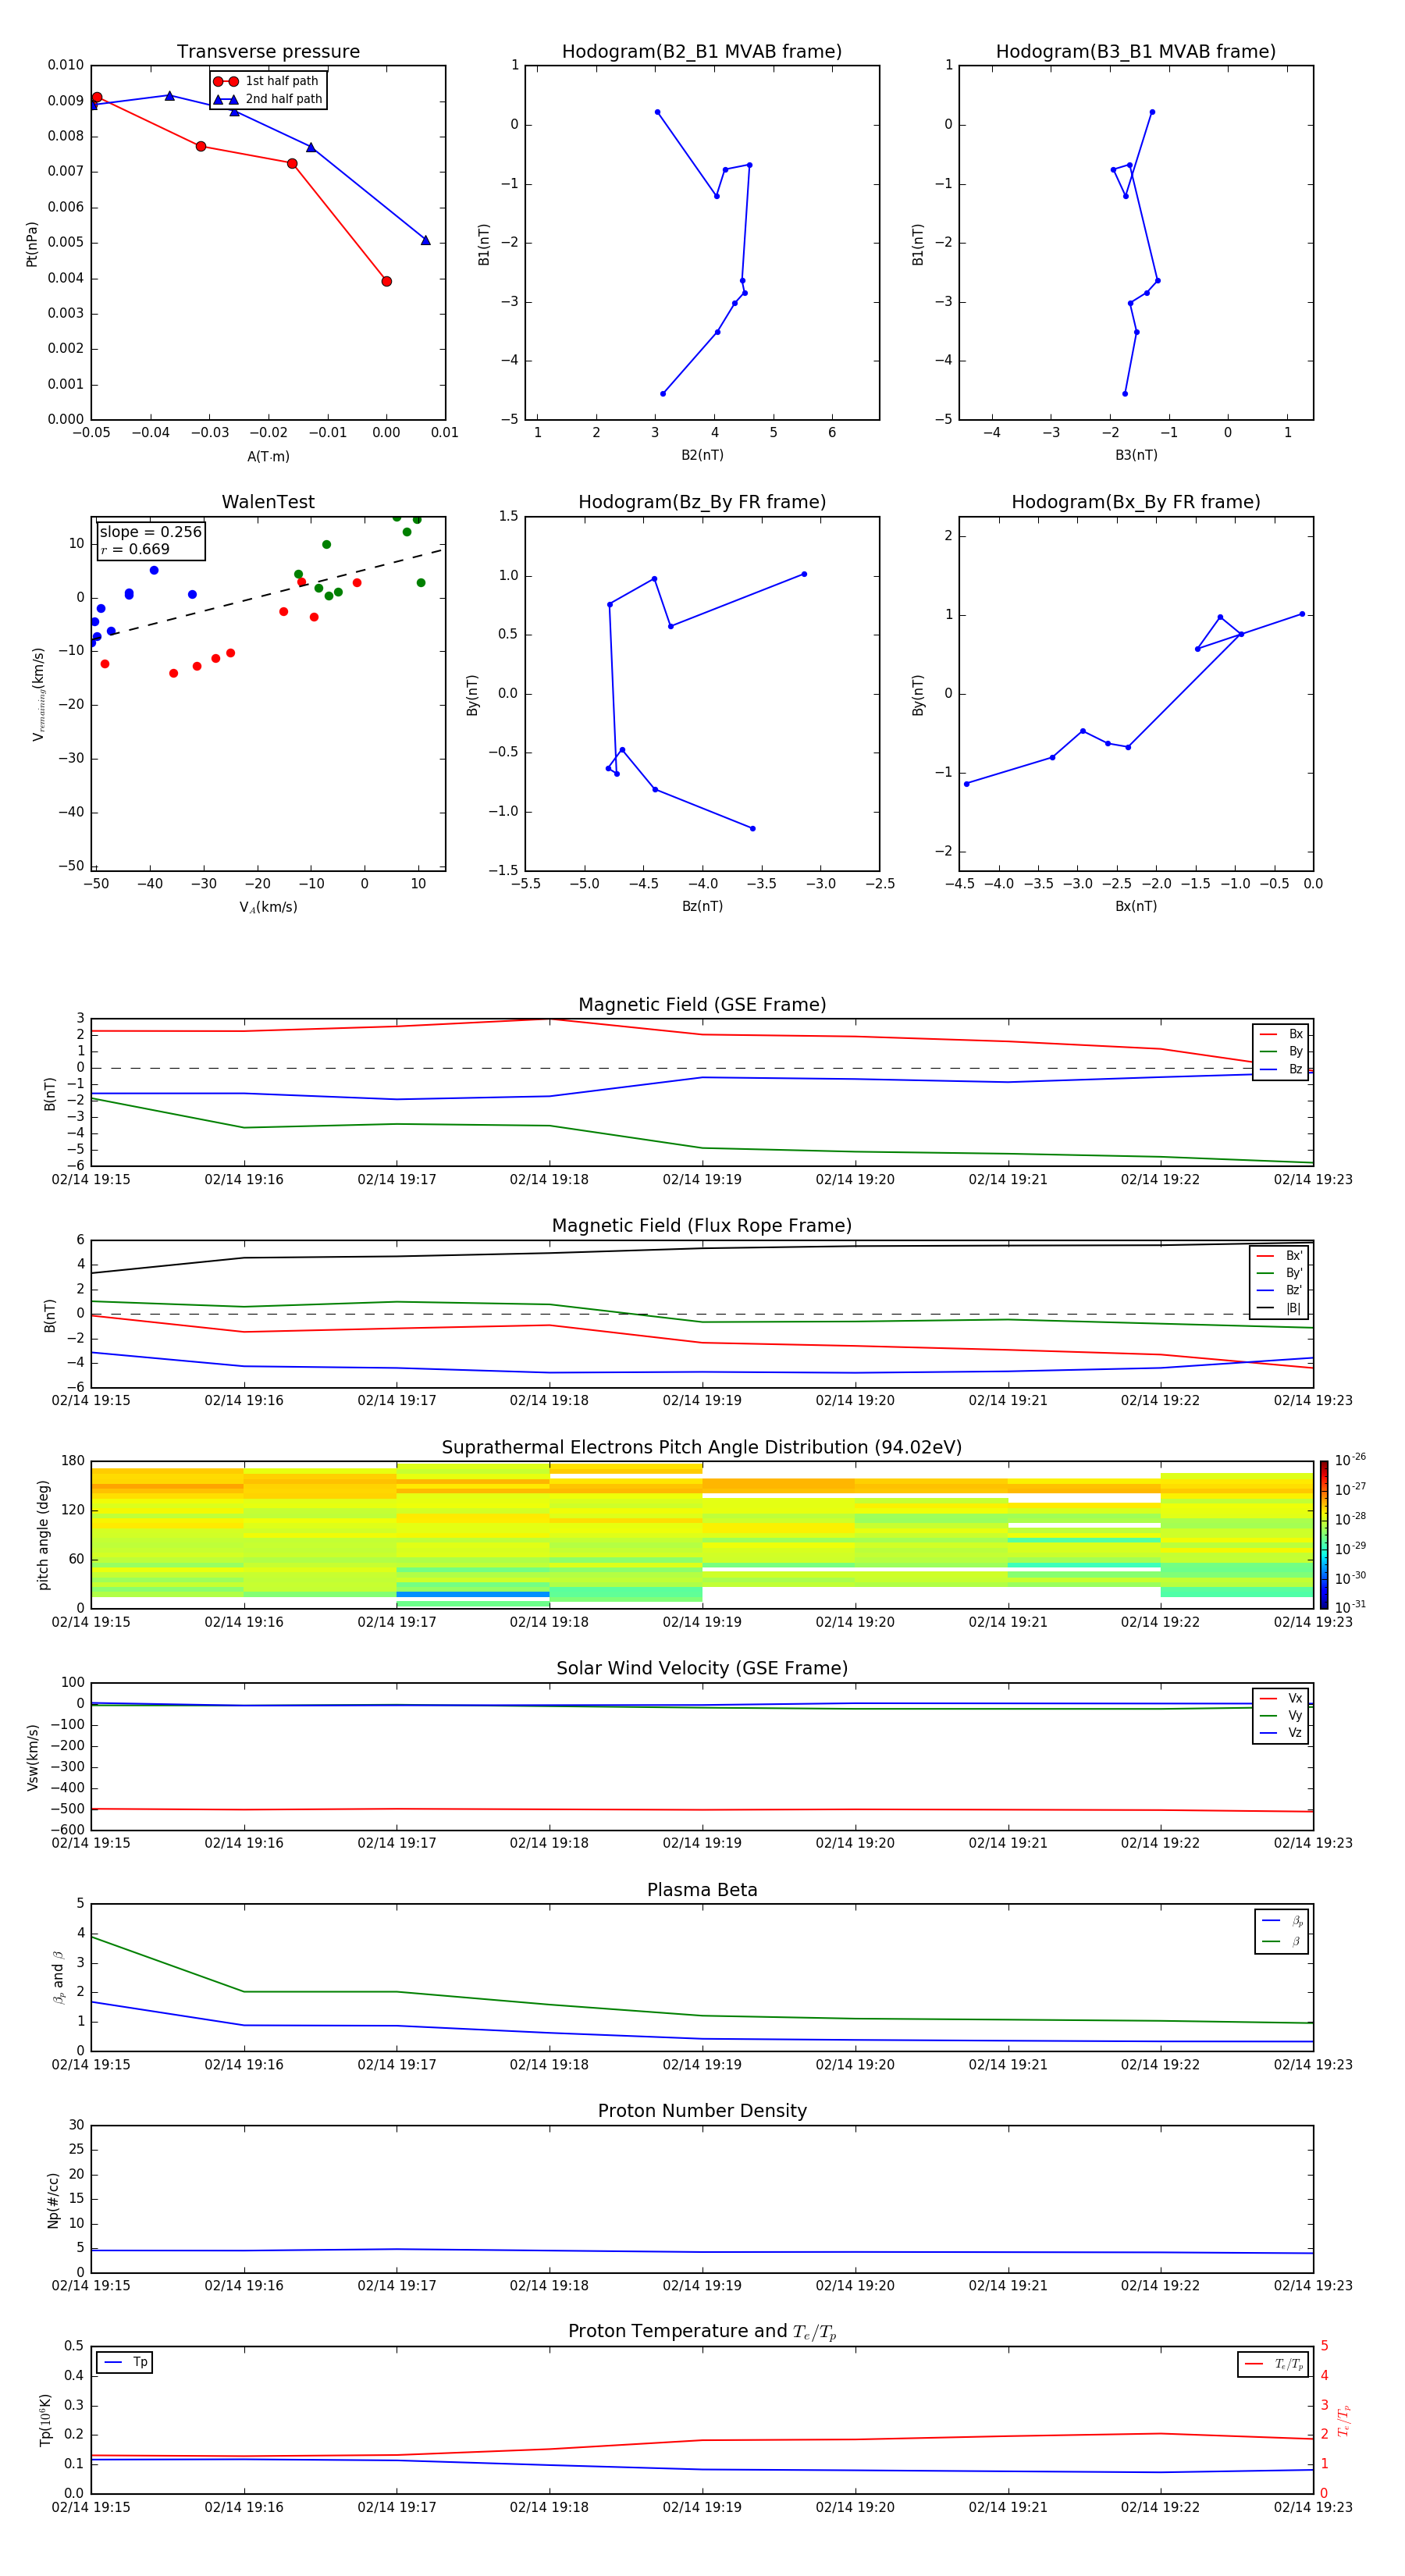The image size is (1405, 2576).
Task: Select the 'r = 0.669' annotation
Action: click(135, 549)
